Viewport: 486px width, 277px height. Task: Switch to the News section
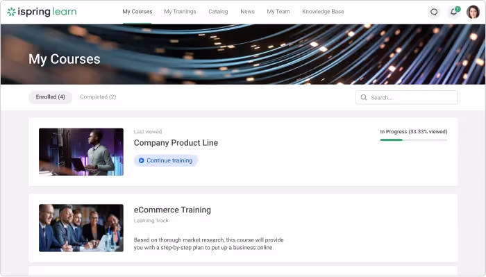(x=247, y=12)
